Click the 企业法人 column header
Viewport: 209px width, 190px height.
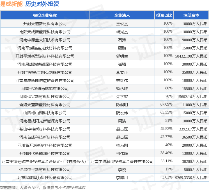click(122, 15)
